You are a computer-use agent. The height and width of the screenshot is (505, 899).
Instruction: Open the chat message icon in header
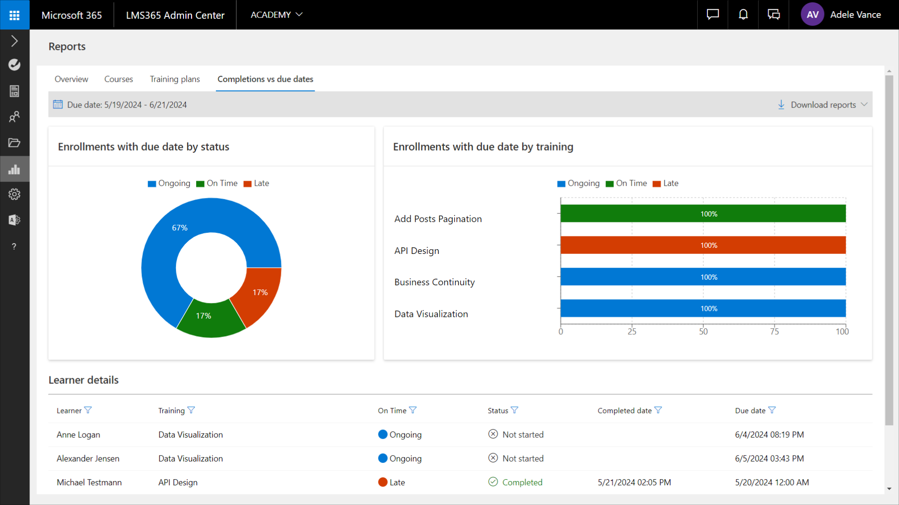click(x=713, y=15)
